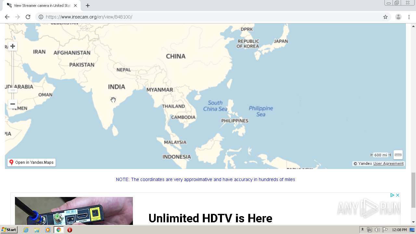Click the REPUBLIC OF KOREA map label
This screenshot has width=416, height=234.
pos(248,44)
